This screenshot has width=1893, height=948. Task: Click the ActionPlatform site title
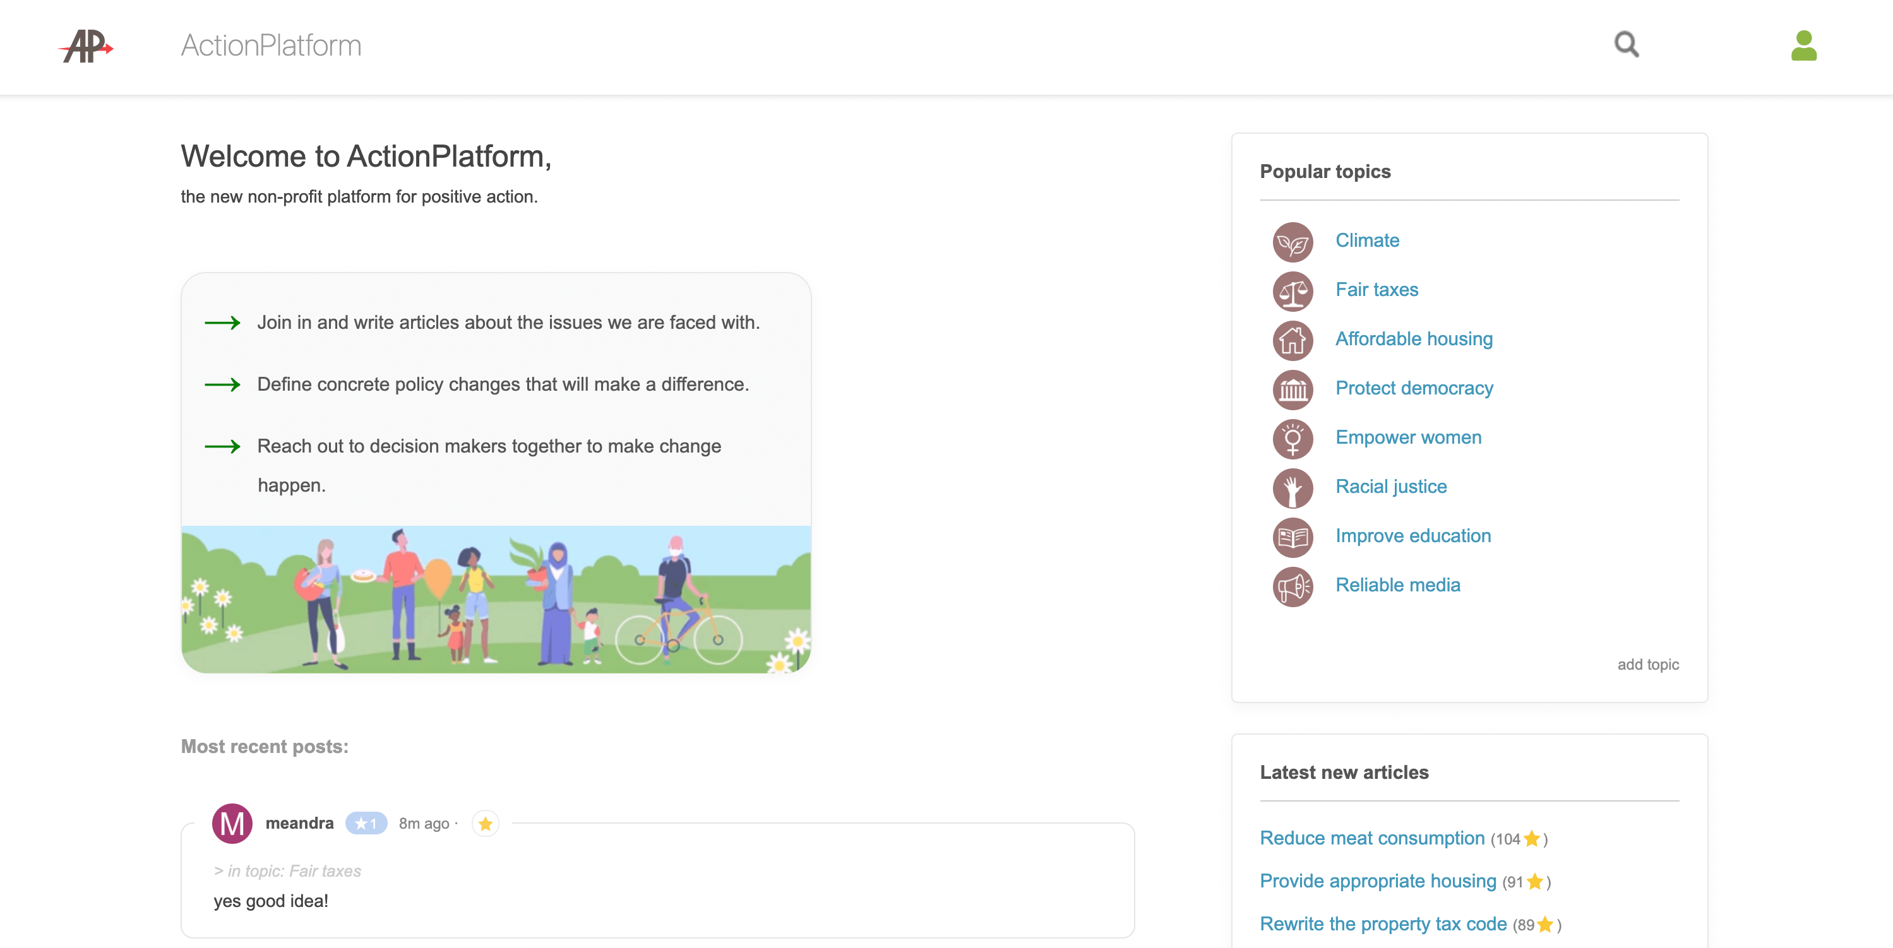pos(271,45)
